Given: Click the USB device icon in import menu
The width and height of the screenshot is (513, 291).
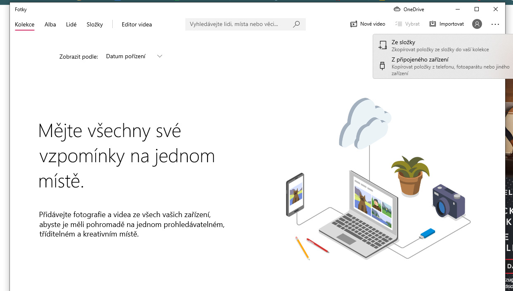Looking at the screenshot, I should tap(383, 66).
